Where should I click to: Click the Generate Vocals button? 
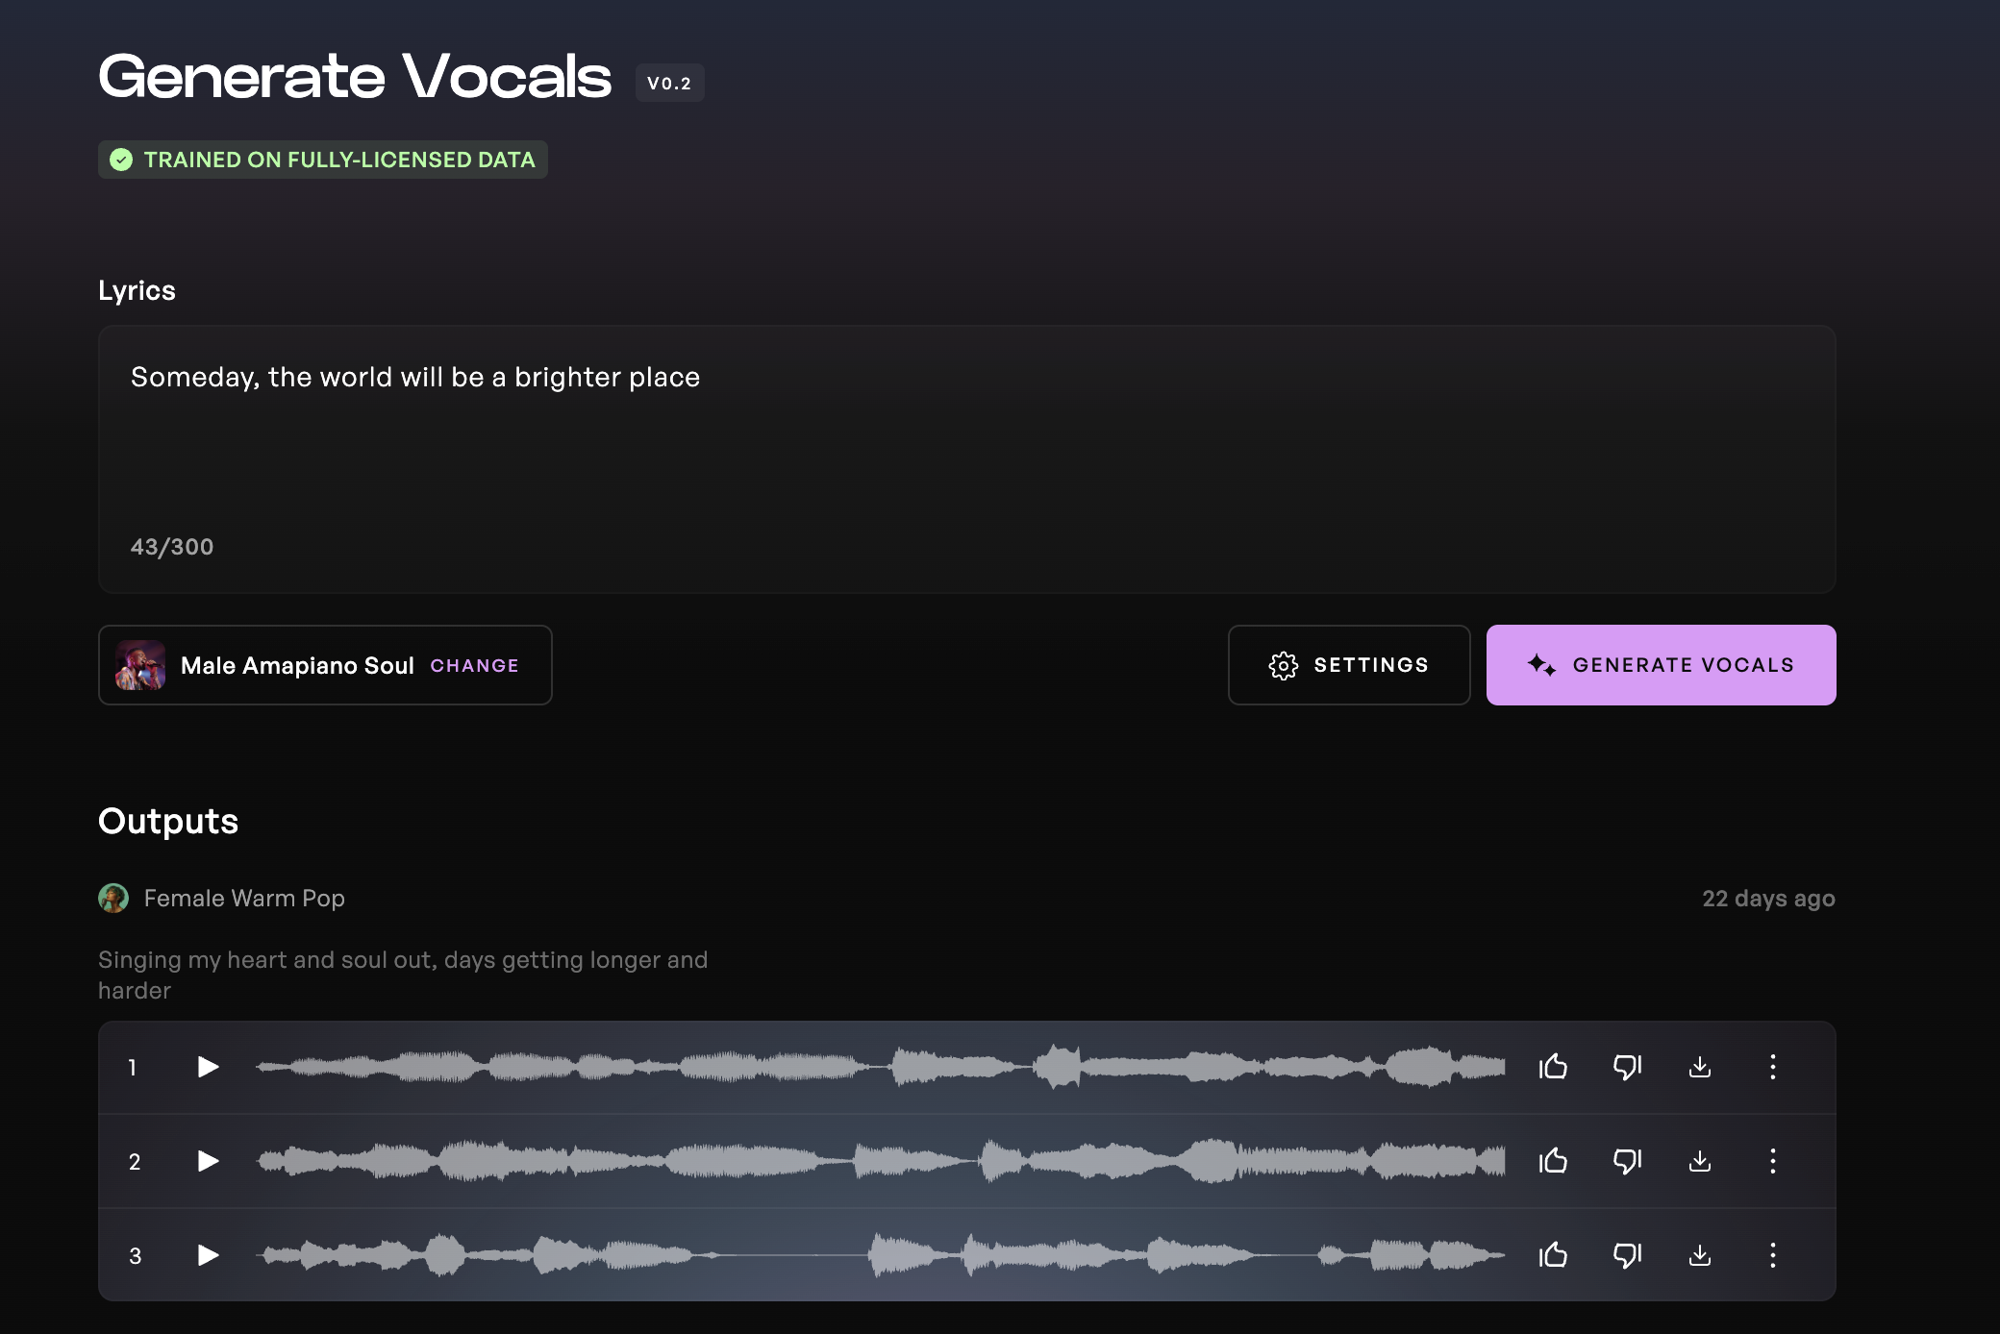1661,665
